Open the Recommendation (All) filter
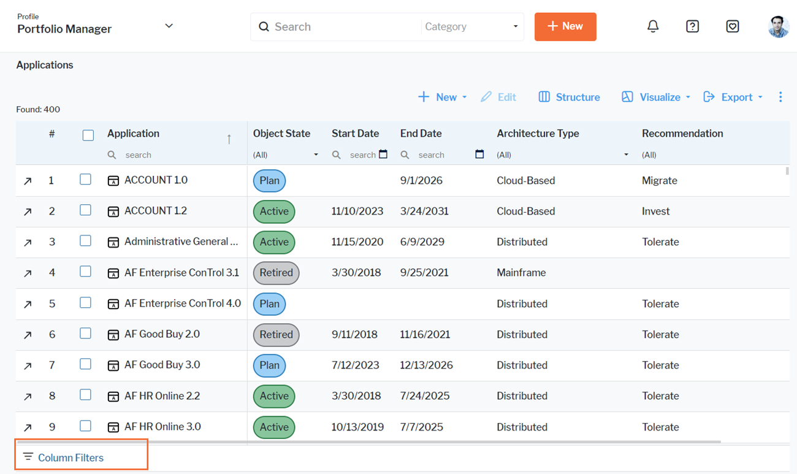Viewport: 797px width, 474px height. click(x=649, y=155)
